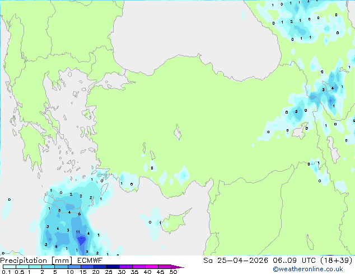Click the 1–2 mm legend color swatch
This screenshot has height=274, width=355.
coord(35,267)
